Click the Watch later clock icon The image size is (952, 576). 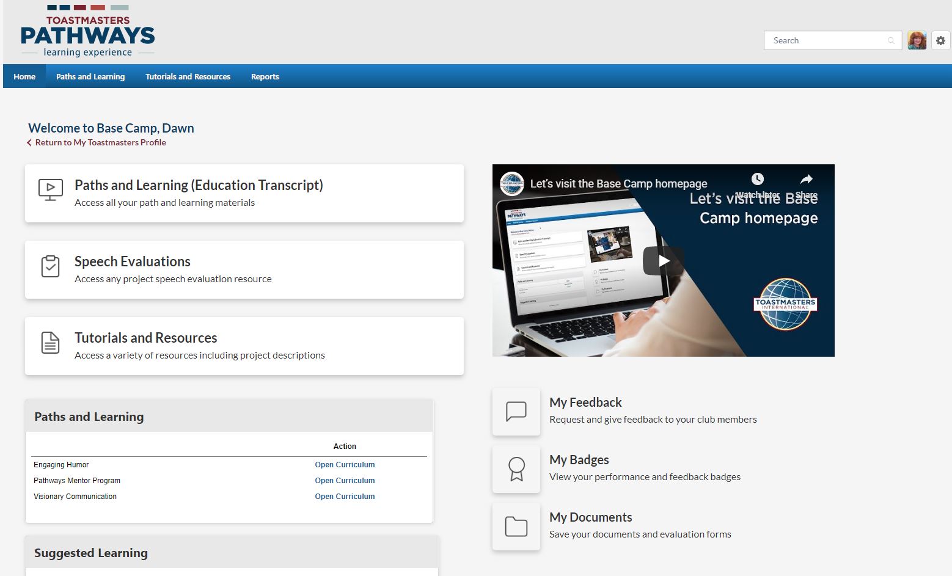757,179
